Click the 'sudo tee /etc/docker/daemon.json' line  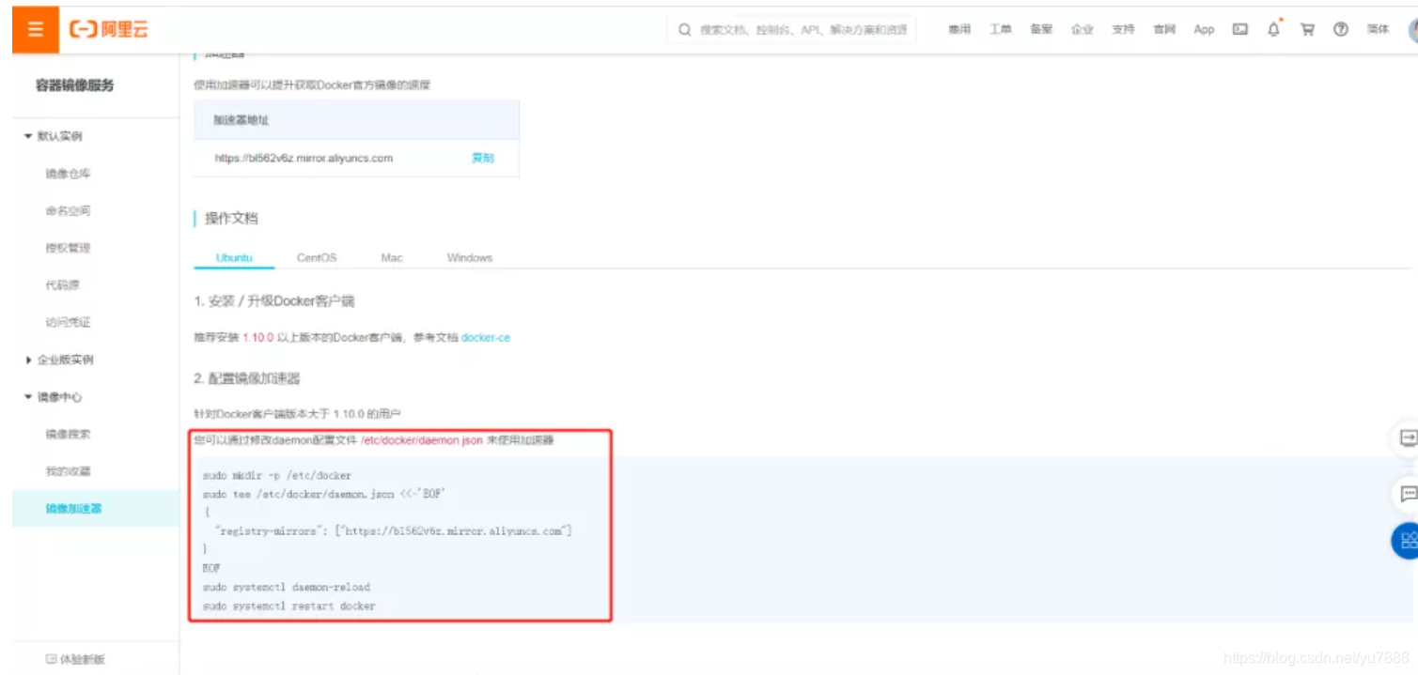(324, 494)
